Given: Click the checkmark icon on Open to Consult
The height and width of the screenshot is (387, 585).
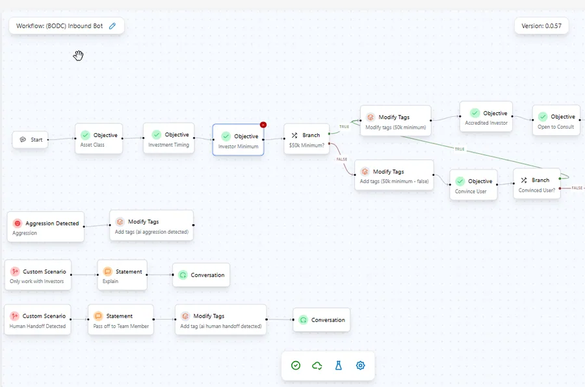Looking at the screenshot, I should (x=543, y=117).
